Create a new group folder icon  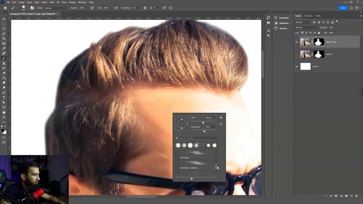click(x=347, y=196)
